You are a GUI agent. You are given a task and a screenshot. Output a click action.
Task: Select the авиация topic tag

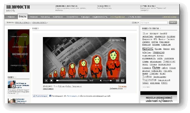(x=154, y=33)
